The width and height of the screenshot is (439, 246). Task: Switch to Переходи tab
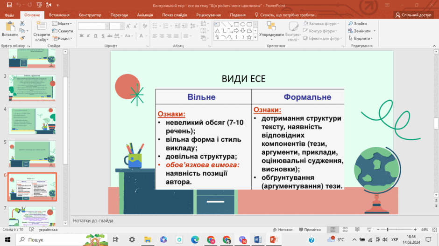[x=119, y=15]
